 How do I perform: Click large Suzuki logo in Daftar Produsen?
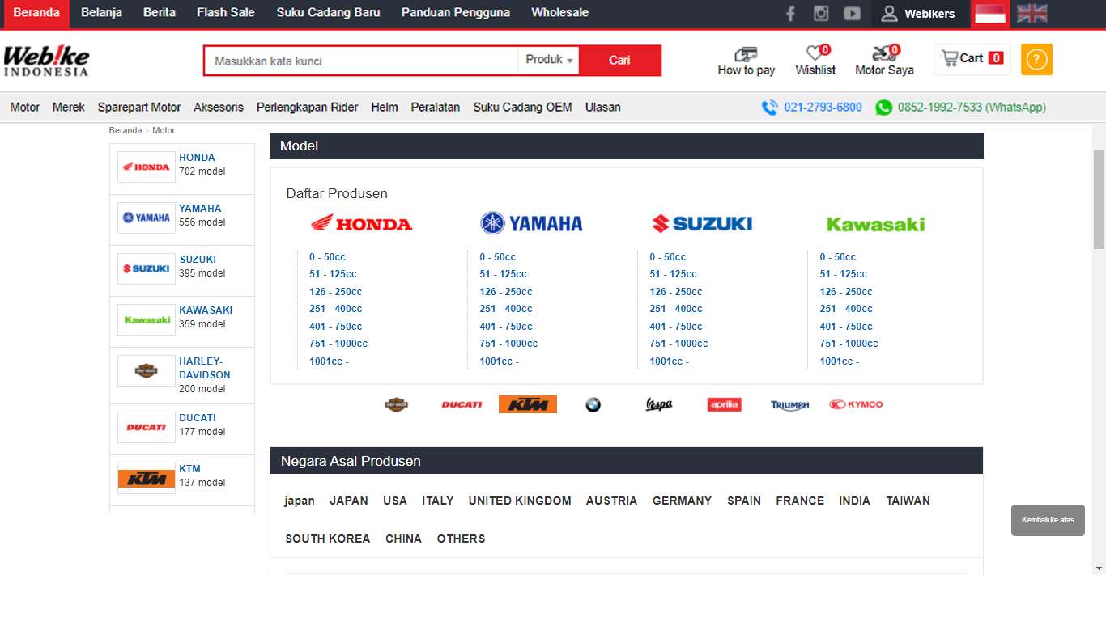(702, 223)
